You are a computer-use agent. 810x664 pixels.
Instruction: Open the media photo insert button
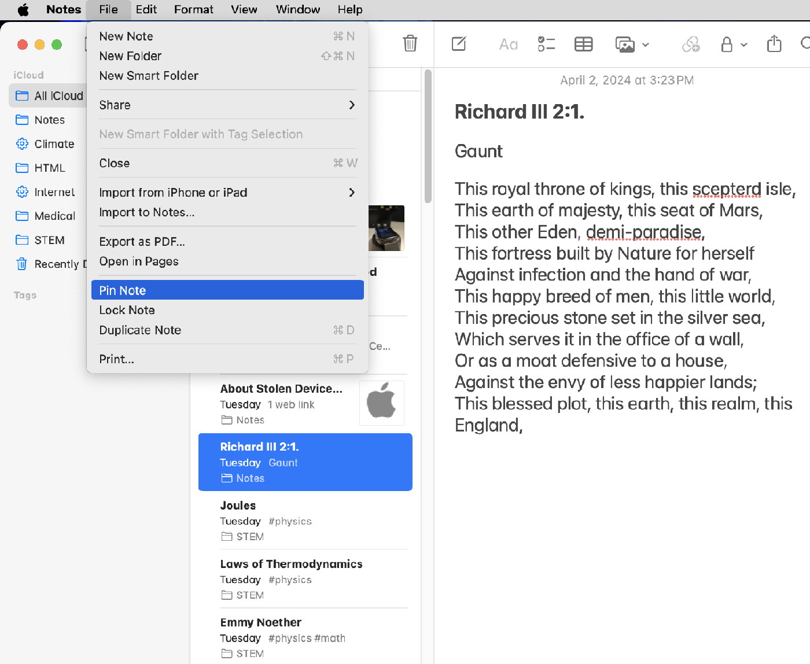pyautogui.click(x=625, y=45)
